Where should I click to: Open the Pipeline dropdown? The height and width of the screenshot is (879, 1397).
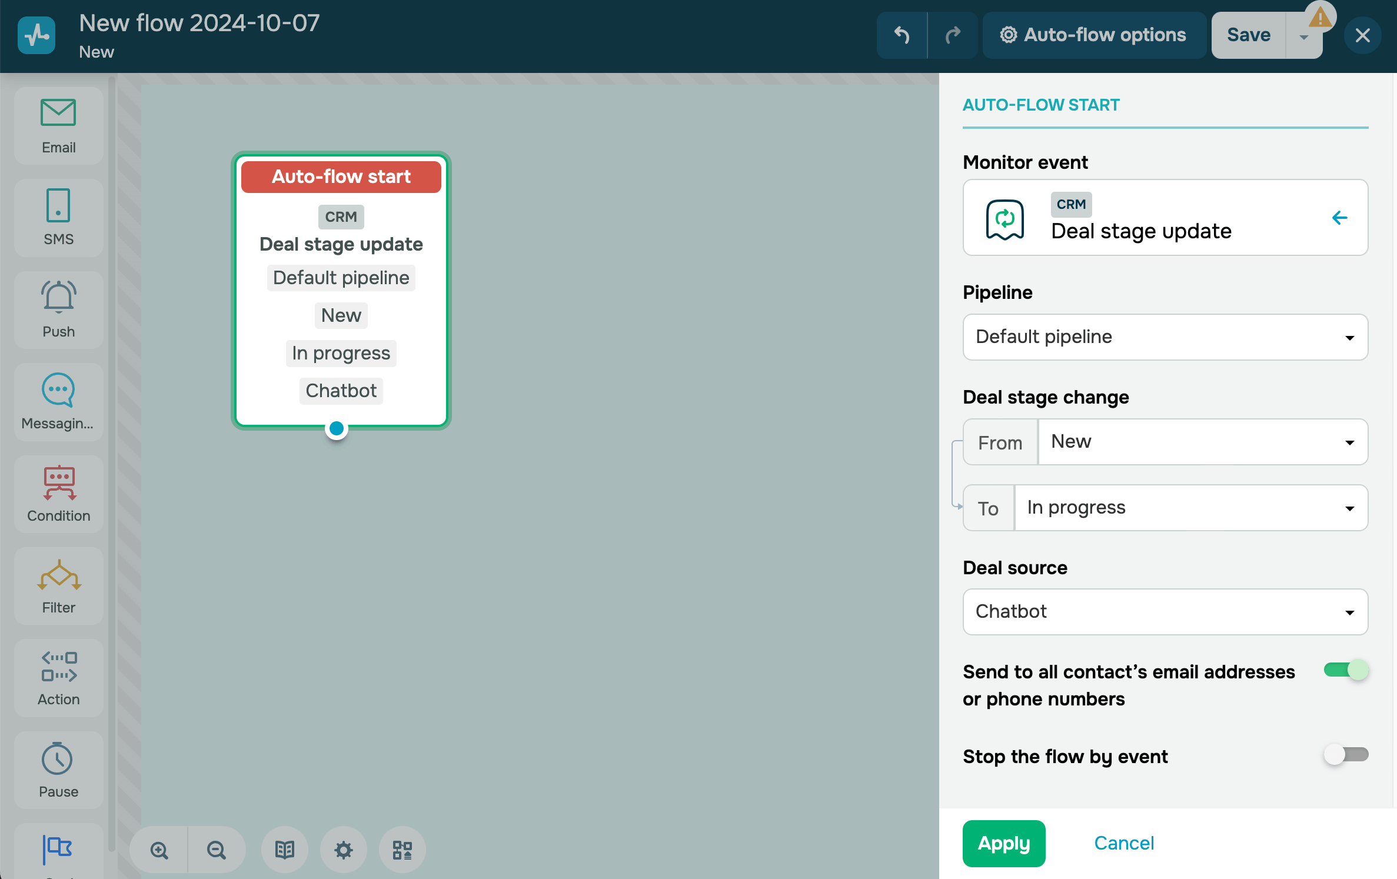point(1165,337)
